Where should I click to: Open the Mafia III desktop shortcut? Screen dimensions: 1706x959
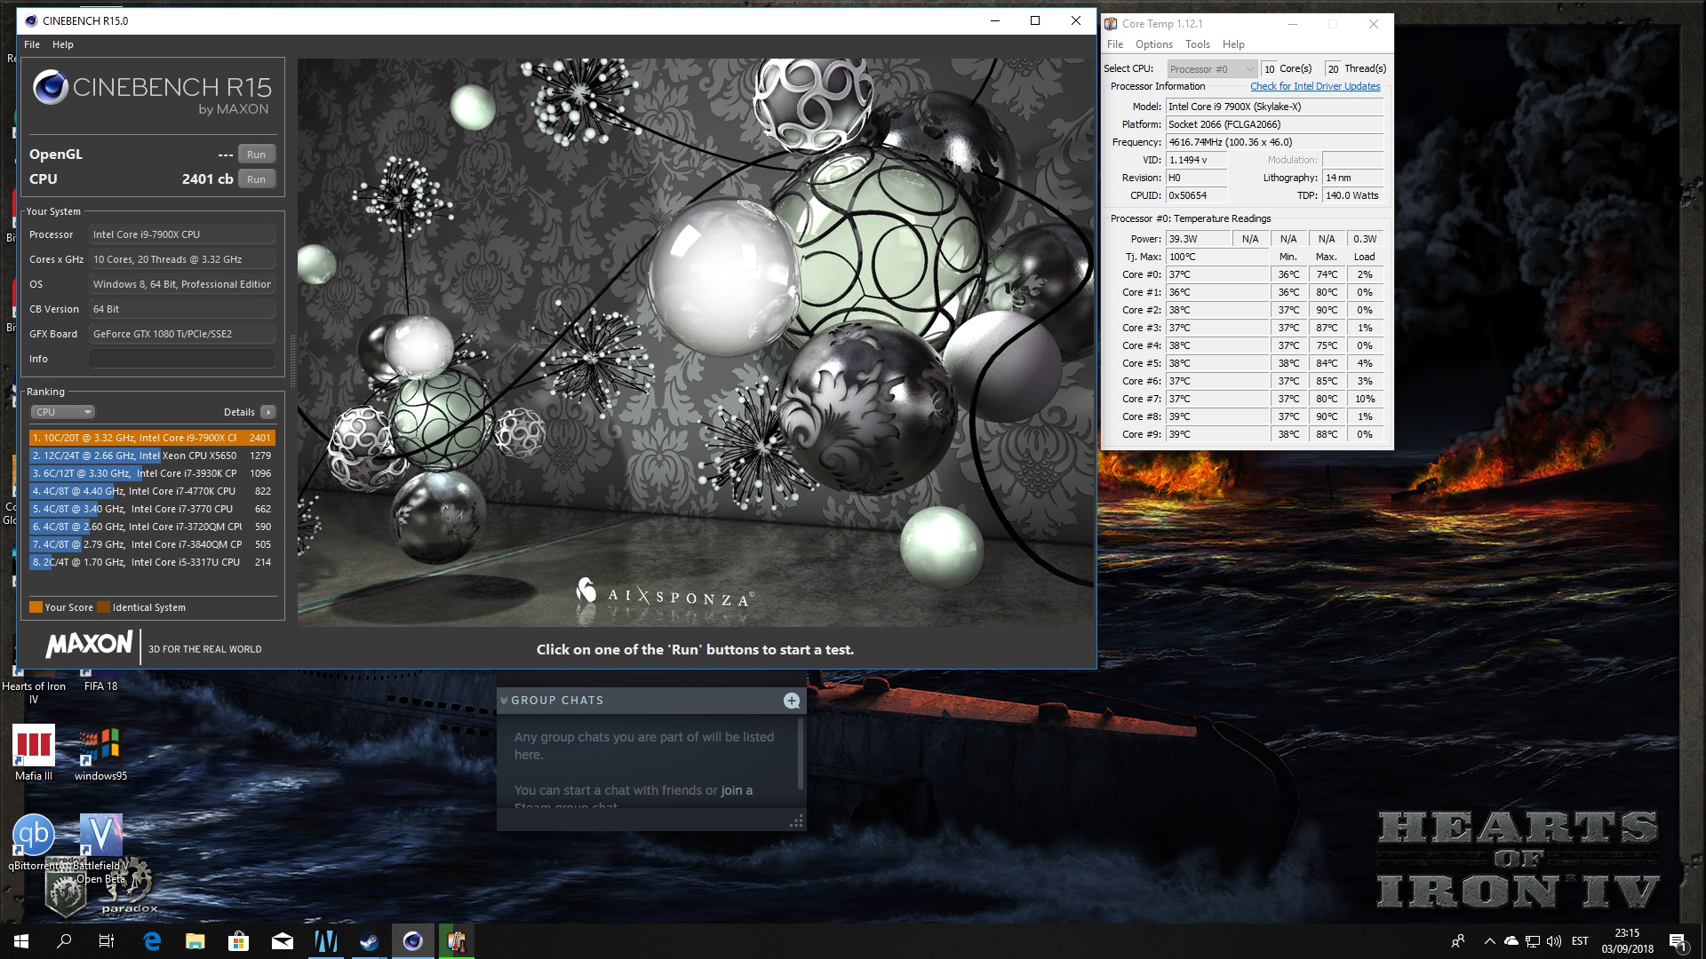click(34, 753)
